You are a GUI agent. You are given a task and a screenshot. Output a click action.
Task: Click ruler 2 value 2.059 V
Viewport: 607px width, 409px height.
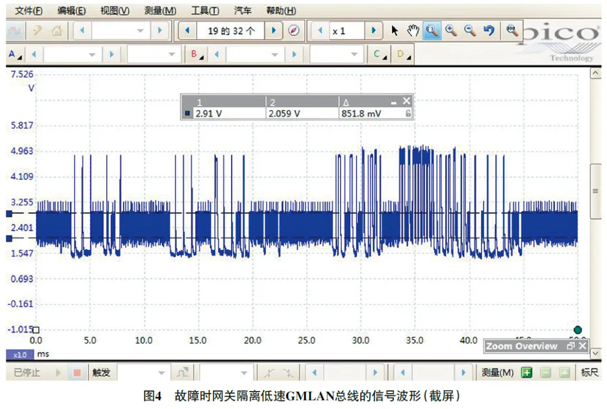[x=284, y=114]
